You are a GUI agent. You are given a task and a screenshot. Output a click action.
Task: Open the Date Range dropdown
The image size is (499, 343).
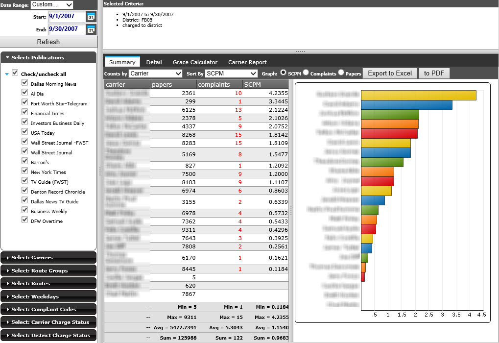tap(51, 5)
